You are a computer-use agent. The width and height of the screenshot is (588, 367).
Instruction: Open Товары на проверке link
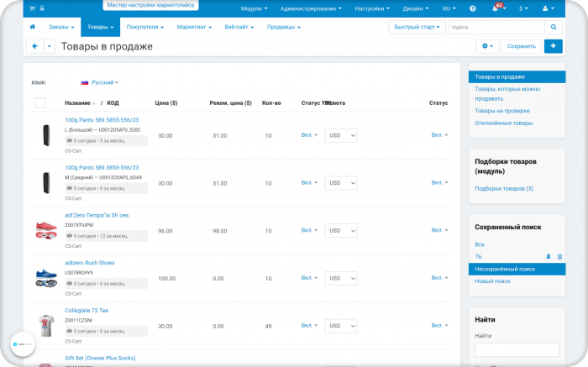(x=502, y=111)
